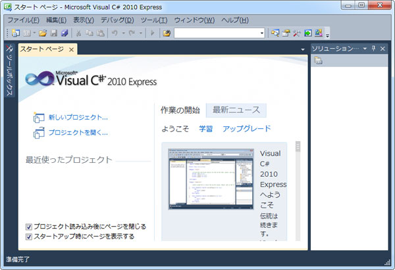Click the Cut scissors icon

78,33
